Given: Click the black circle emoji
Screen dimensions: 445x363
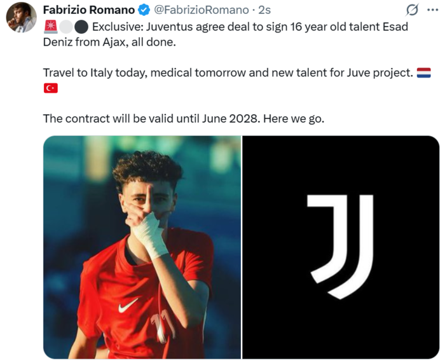Looking at the screenshot, I should click(x=81, y=27).
